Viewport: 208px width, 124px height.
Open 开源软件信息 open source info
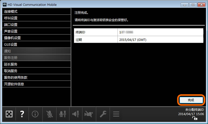(x=36, y=84)
